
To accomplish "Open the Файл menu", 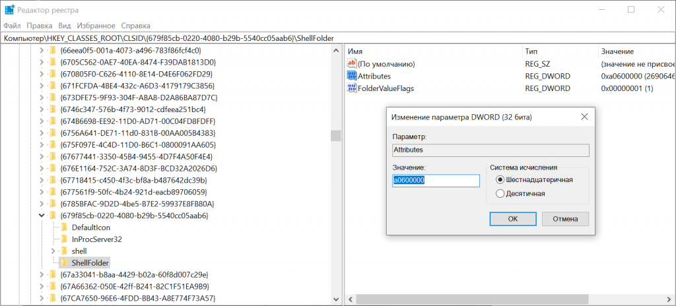I will tap(12, 25).
